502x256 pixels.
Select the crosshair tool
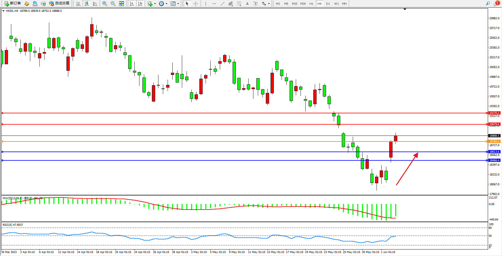tap(196, 4)
